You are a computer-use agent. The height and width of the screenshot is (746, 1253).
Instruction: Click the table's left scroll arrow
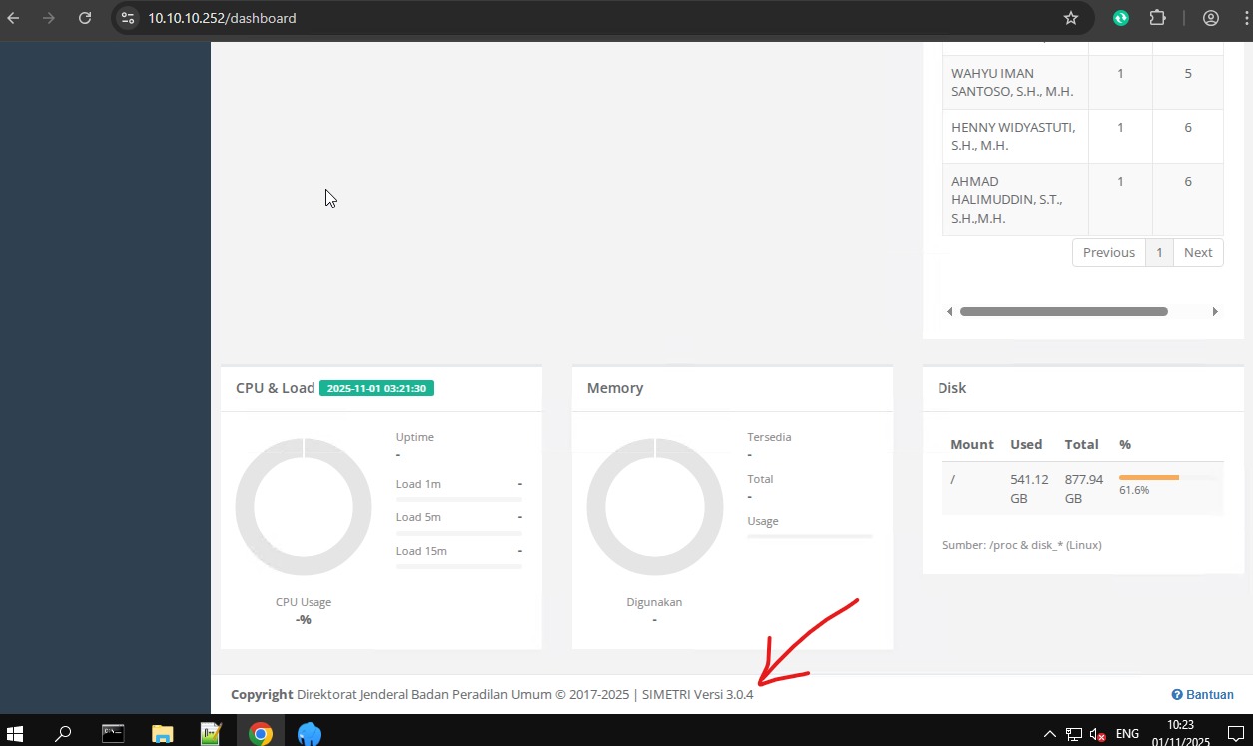coord(949,312)
